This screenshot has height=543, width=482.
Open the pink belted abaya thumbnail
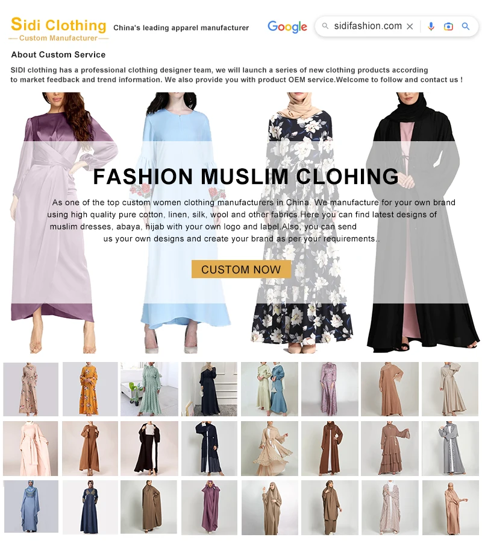point(31,448)
